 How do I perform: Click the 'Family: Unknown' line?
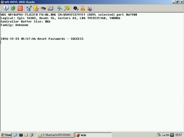tap(14, 25)
